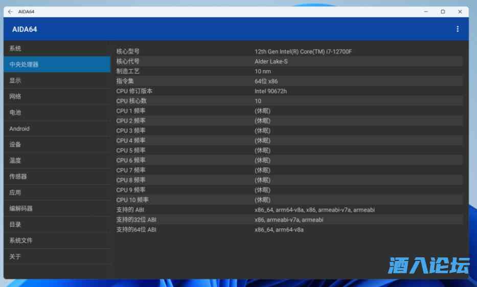Select 目录 in the sidebar
Screen dimensions: 477x287
tap(57, 224)
